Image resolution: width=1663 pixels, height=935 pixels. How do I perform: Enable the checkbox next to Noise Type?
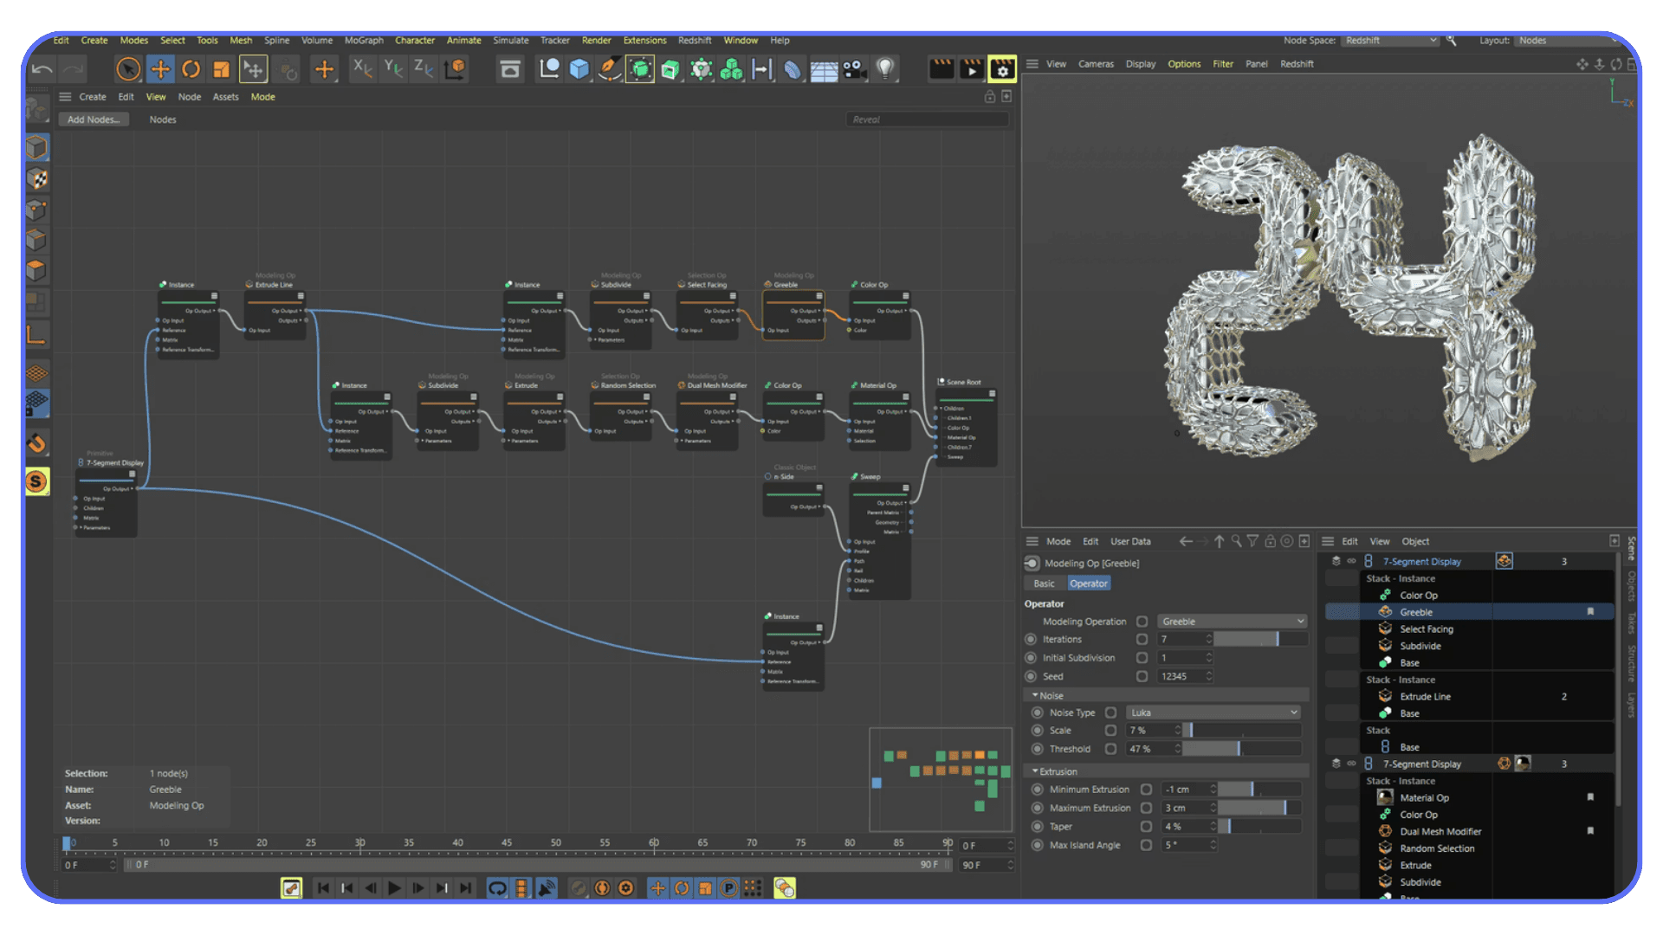[x=1110, y=712]
